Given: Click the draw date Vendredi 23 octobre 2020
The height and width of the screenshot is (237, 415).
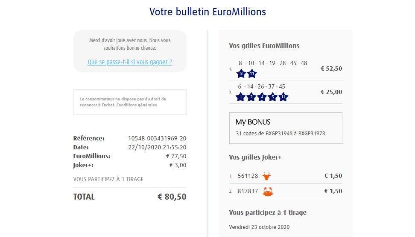Looking at the screenshot, I should tap(259, 227).
